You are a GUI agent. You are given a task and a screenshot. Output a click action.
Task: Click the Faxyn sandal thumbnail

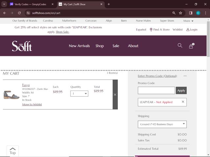11,95
